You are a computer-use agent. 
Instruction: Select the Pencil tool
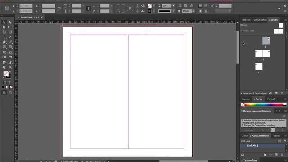coord(10,42)
